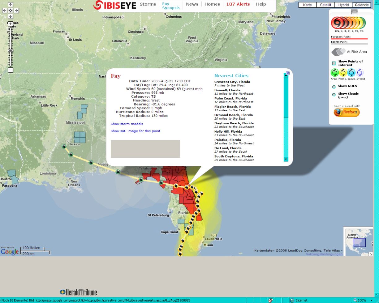Click the IbisEye logo
Image resolution: width=379 pixels, height=303 pixels.
pyautogui.click(x=115, y=5)
